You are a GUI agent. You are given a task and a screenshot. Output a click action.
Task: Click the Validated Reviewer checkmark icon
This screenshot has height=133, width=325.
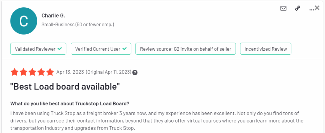pos(60,49)
